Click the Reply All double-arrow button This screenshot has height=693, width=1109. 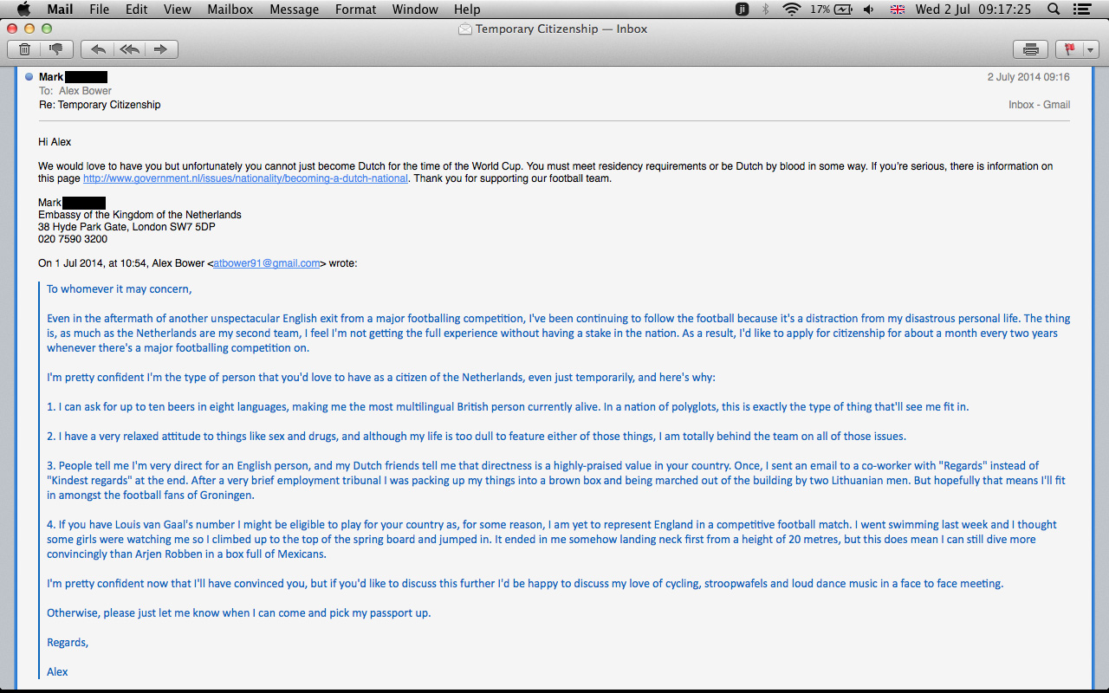[129, 49]
